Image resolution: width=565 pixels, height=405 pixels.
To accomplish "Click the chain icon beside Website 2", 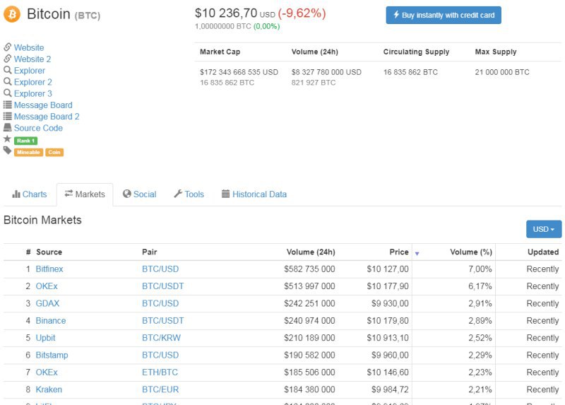I will click(8, 59).
